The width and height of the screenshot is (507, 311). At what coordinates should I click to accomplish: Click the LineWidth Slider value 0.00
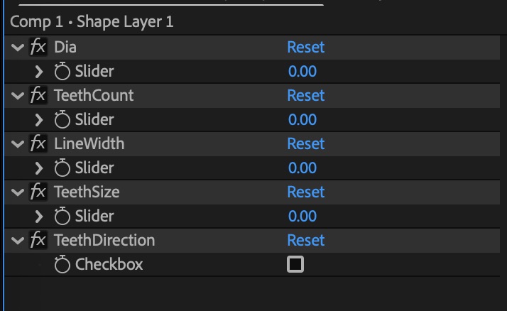point(302,168)
